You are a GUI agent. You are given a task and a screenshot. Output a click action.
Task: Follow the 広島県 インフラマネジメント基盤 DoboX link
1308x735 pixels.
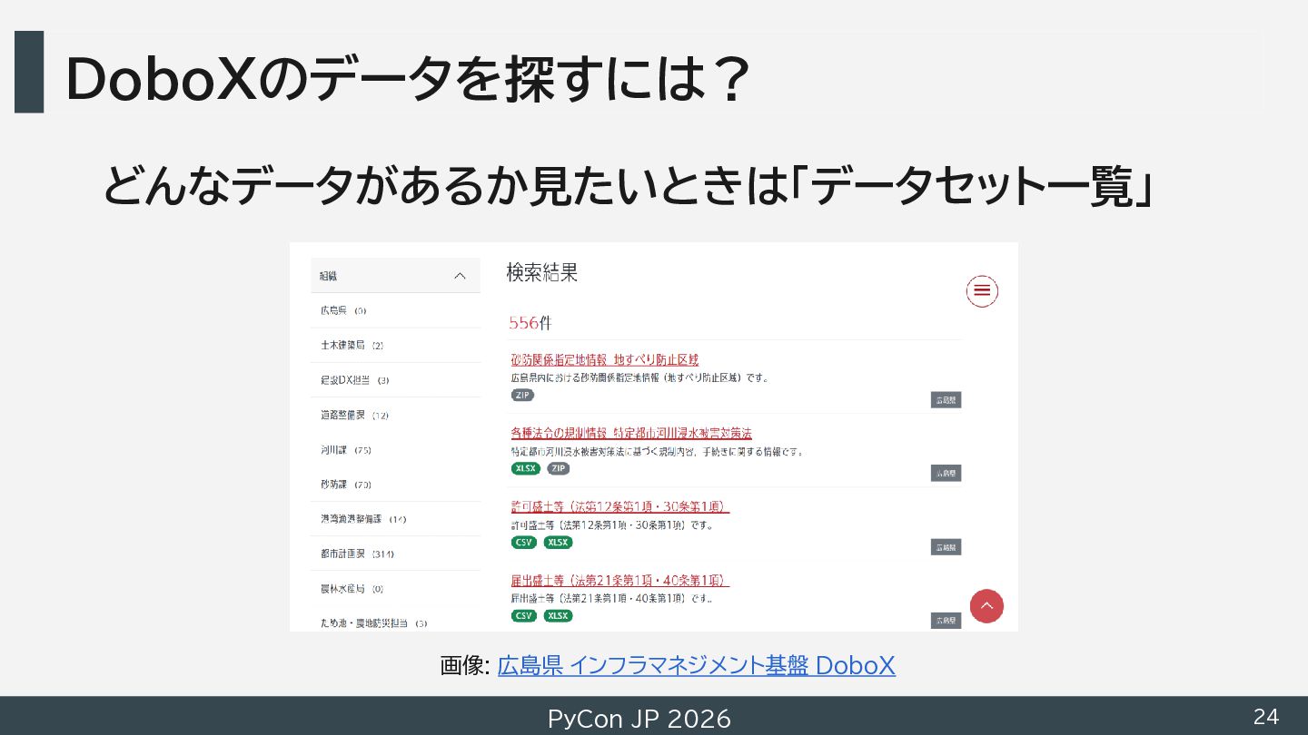tap(697, 666)
